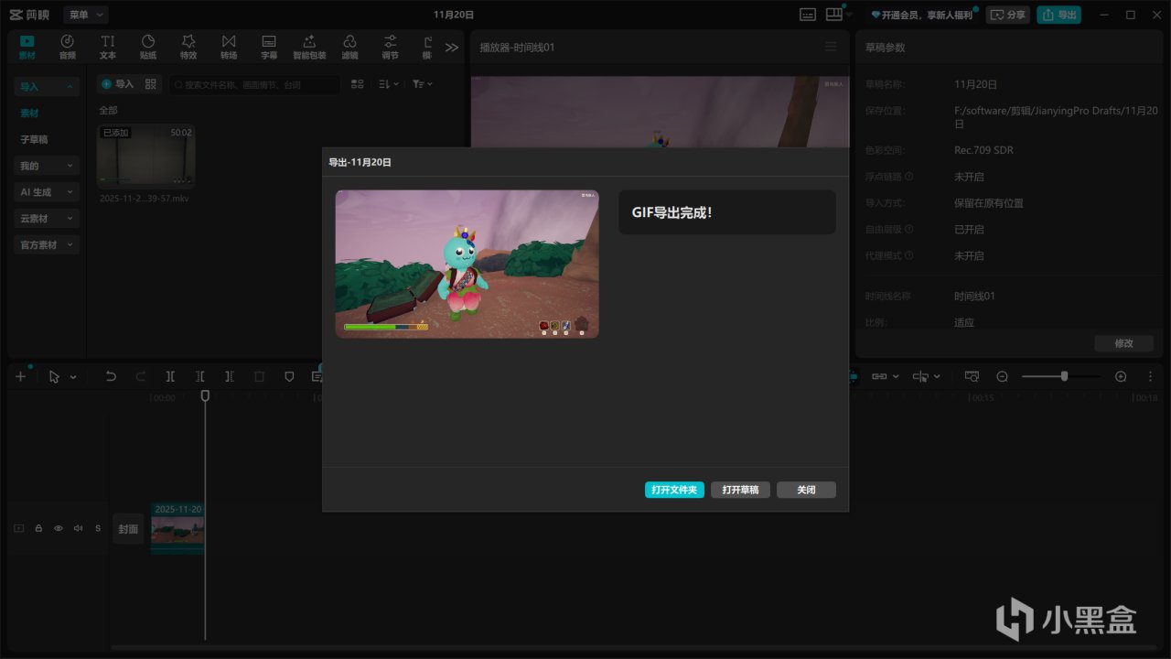Switch to the 文本 text tab

click(x=108, y=47)
